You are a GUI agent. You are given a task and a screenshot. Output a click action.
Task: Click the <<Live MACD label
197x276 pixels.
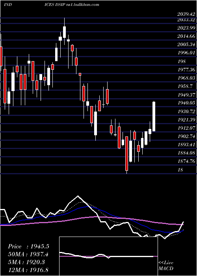(x=166, y=266)
